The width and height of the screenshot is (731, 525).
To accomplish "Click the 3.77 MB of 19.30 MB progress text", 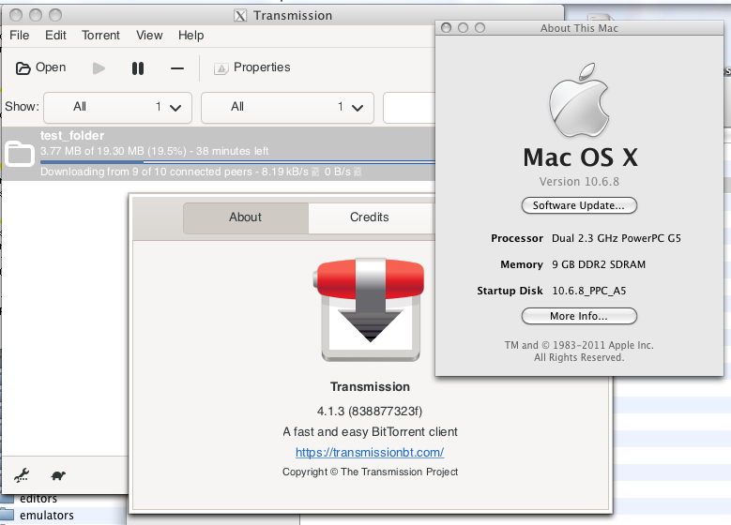I will 154,151.
